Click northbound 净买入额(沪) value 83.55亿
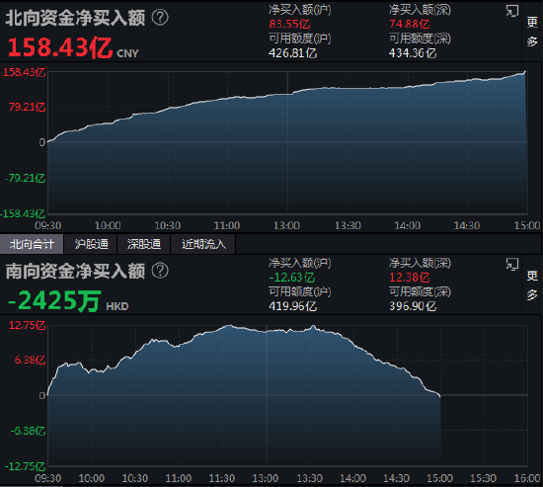This screenshot has height=487, width=543. tap(289, 24)
